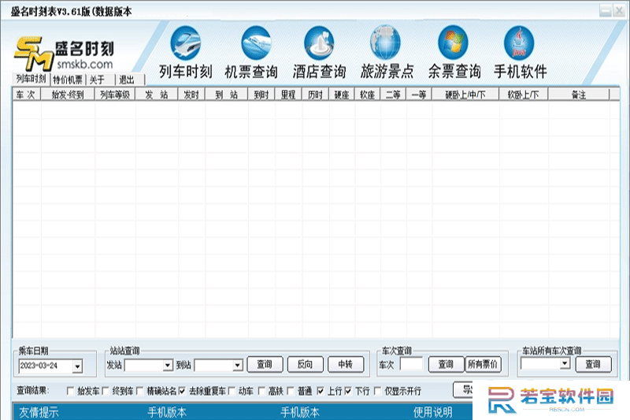Uncheck the 上行 checkbox
Screen dimensions: 630x420
point(321,391)
